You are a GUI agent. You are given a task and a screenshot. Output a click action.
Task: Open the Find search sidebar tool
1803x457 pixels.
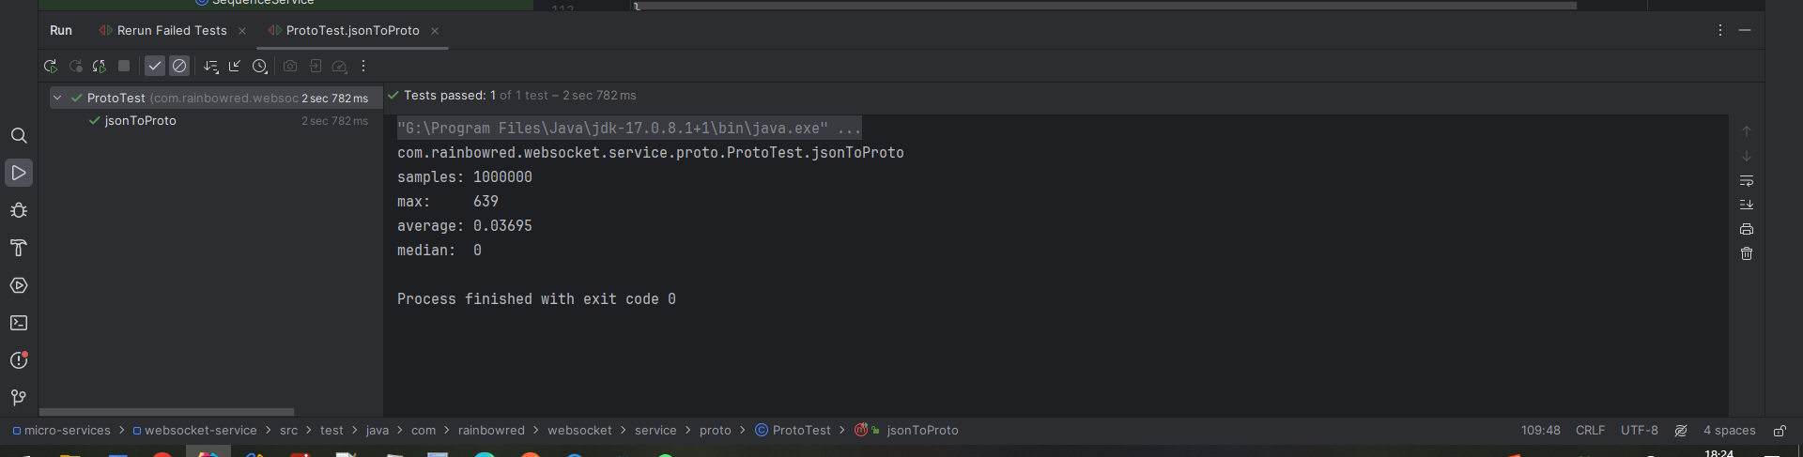click(x=19, y=136)
